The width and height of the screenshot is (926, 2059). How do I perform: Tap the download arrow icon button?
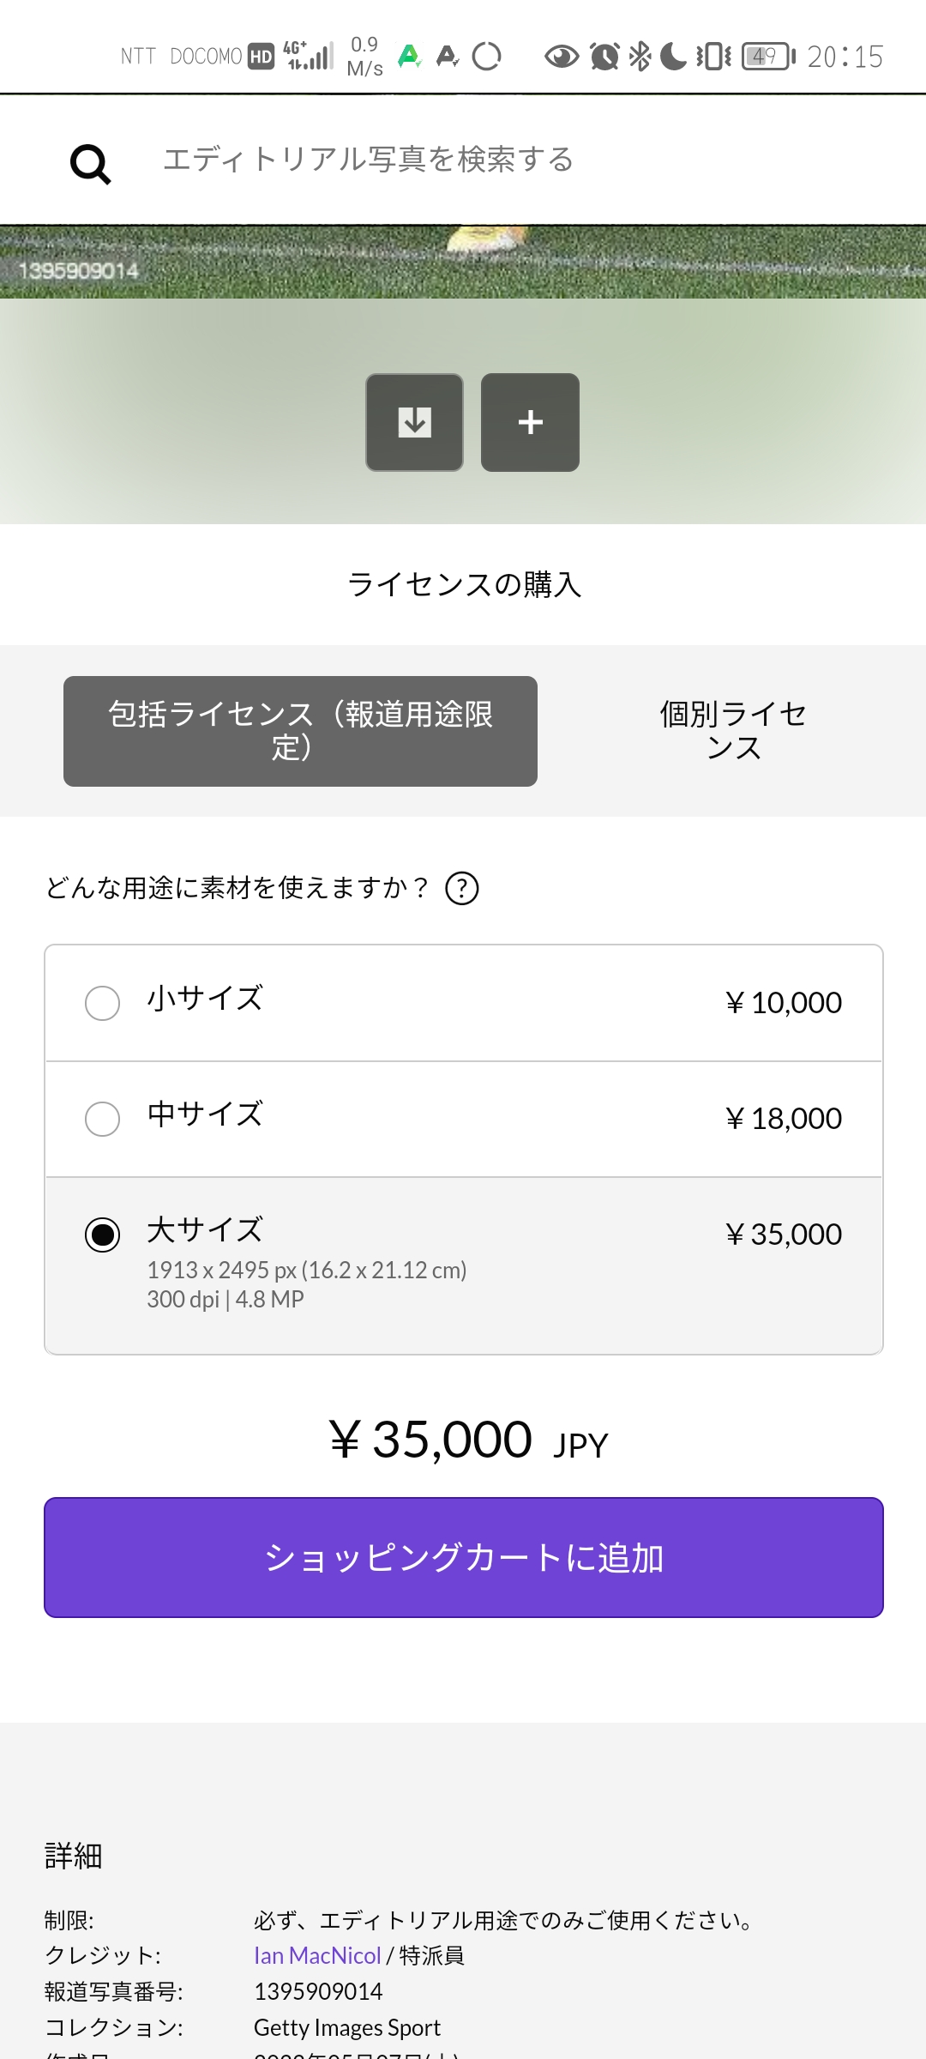point(415,422)
